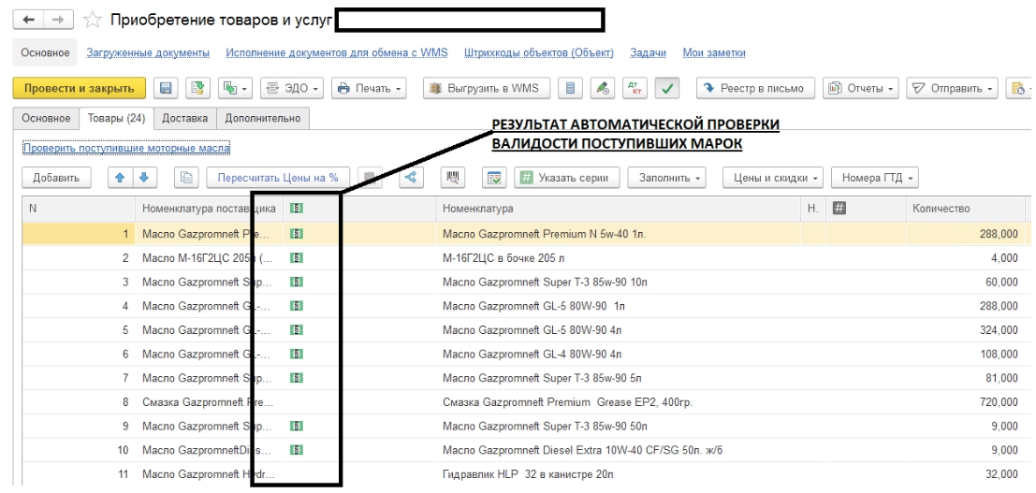Viewport: 1036px width, 493px height.
Task: Select cell М-16Г2ЦС в бочке 205 л
Action: click(x=618, y=258)
